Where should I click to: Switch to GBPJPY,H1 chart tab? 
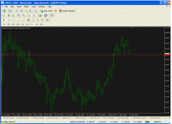pos(67,118)
